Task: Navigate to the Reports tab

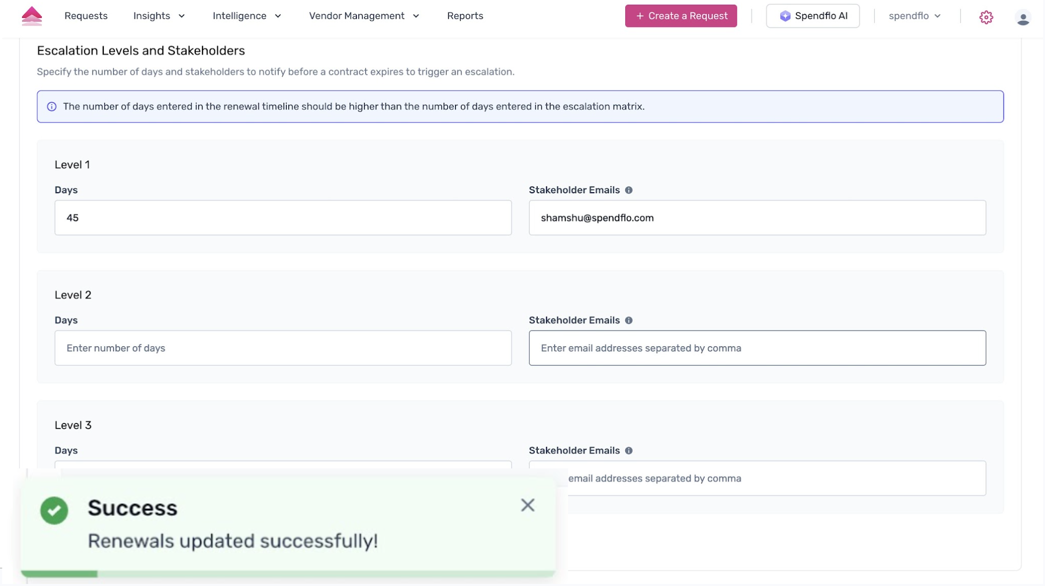Action: 465,16
